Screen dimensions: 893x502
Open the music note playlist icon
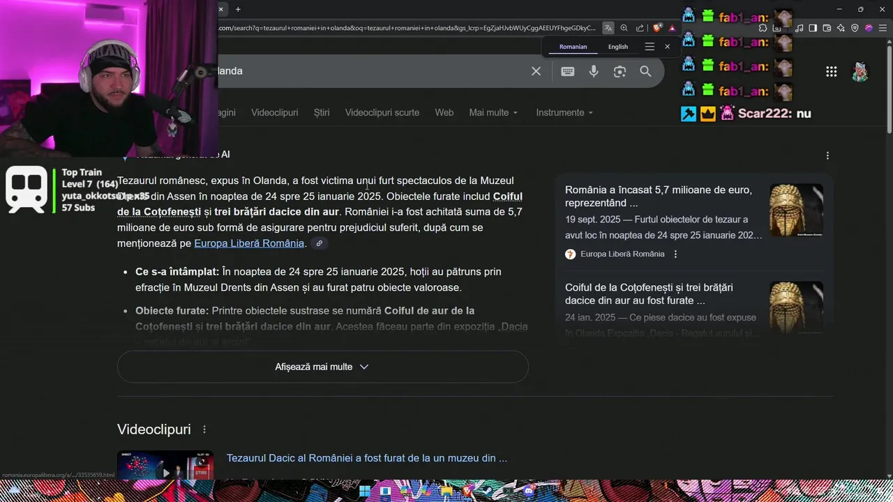(x=800, y=28)
